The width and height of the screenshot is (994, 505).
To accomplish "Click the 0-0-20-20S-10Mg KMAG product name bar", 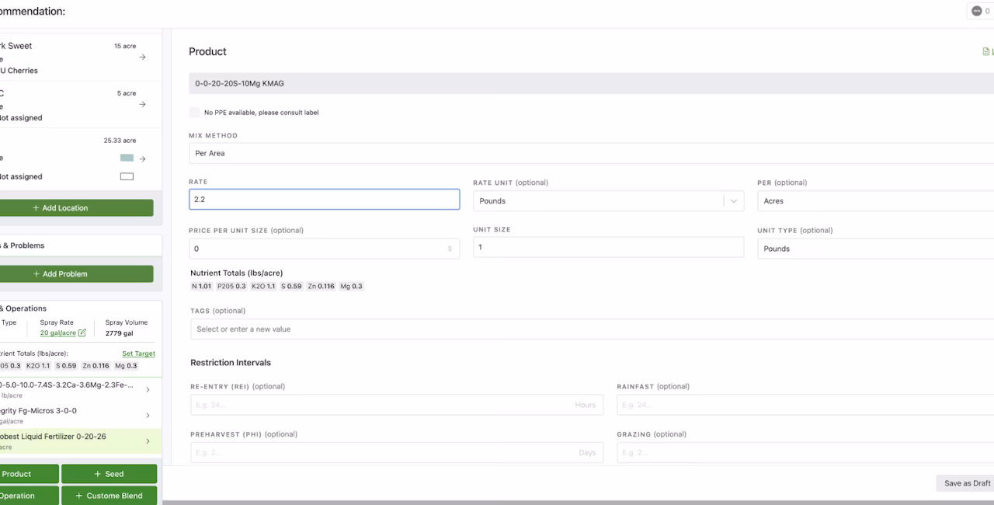I will pos(591,83).
